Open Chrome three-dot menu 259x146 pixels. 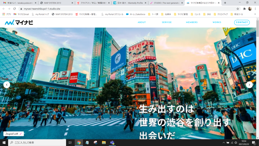[255, 9]
